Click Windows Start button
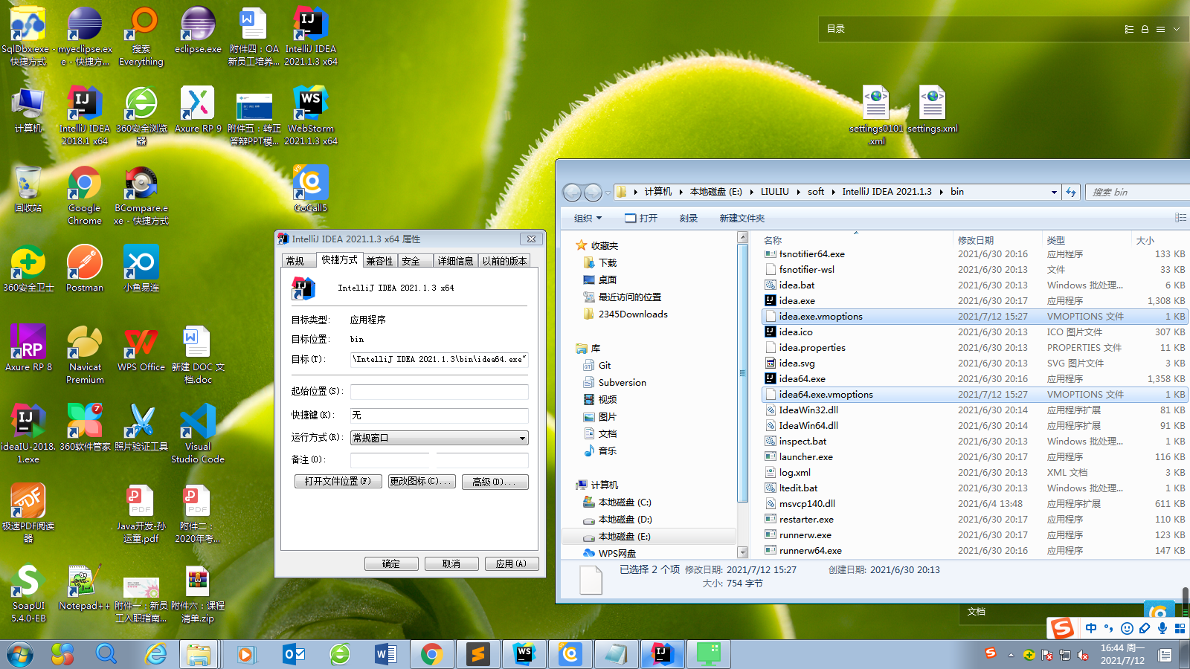Viewport: 1190px width, 669px height. 20,654
